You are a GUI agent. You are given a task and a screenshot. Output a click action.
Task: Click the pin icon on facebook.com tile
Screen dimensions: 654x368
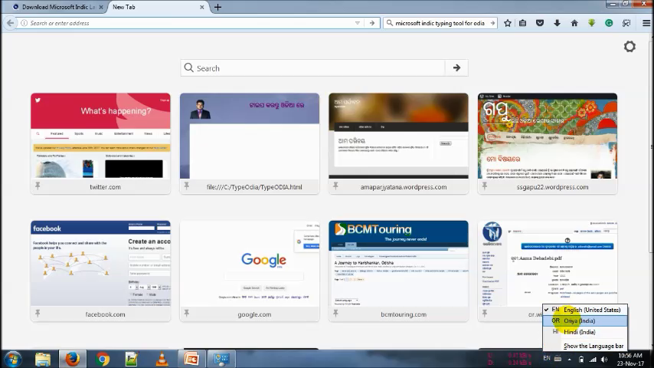pos(38,314)
